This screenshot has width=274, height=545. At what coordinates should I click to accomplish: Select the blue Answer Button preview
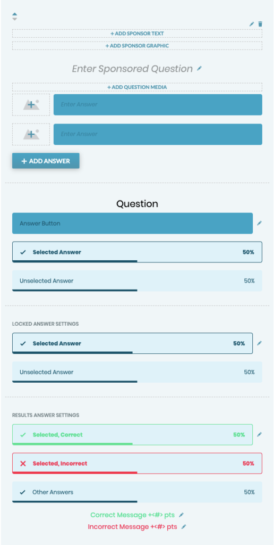pyautogui.click(x=133, y=223)
